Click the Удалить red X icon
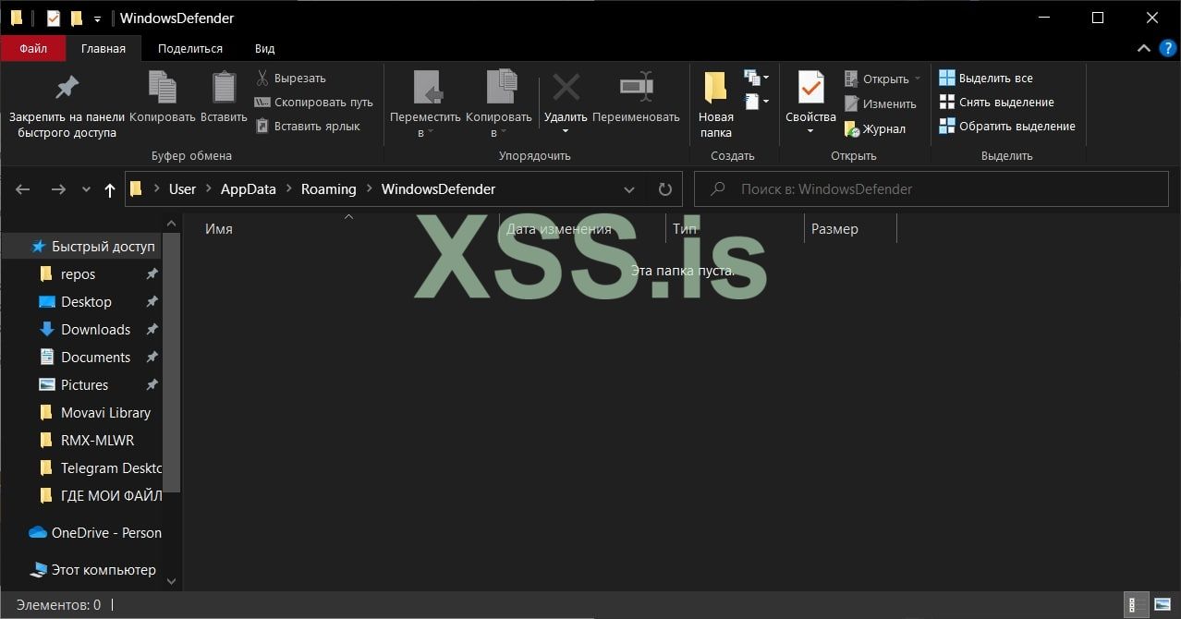This screenshot has width=1181, height=619. tap(566, 88)
